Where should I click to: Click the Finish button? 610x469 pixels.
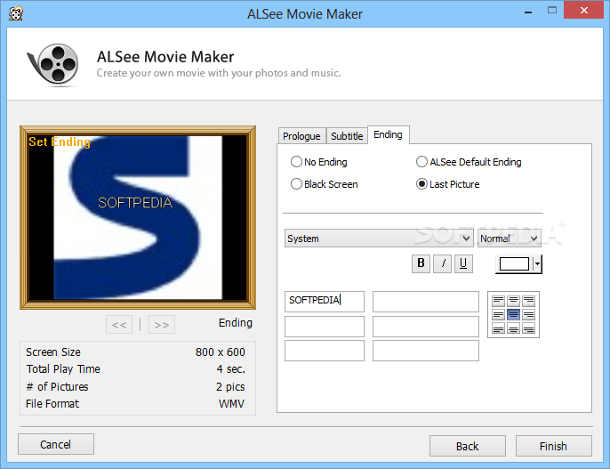click(554, 446)
